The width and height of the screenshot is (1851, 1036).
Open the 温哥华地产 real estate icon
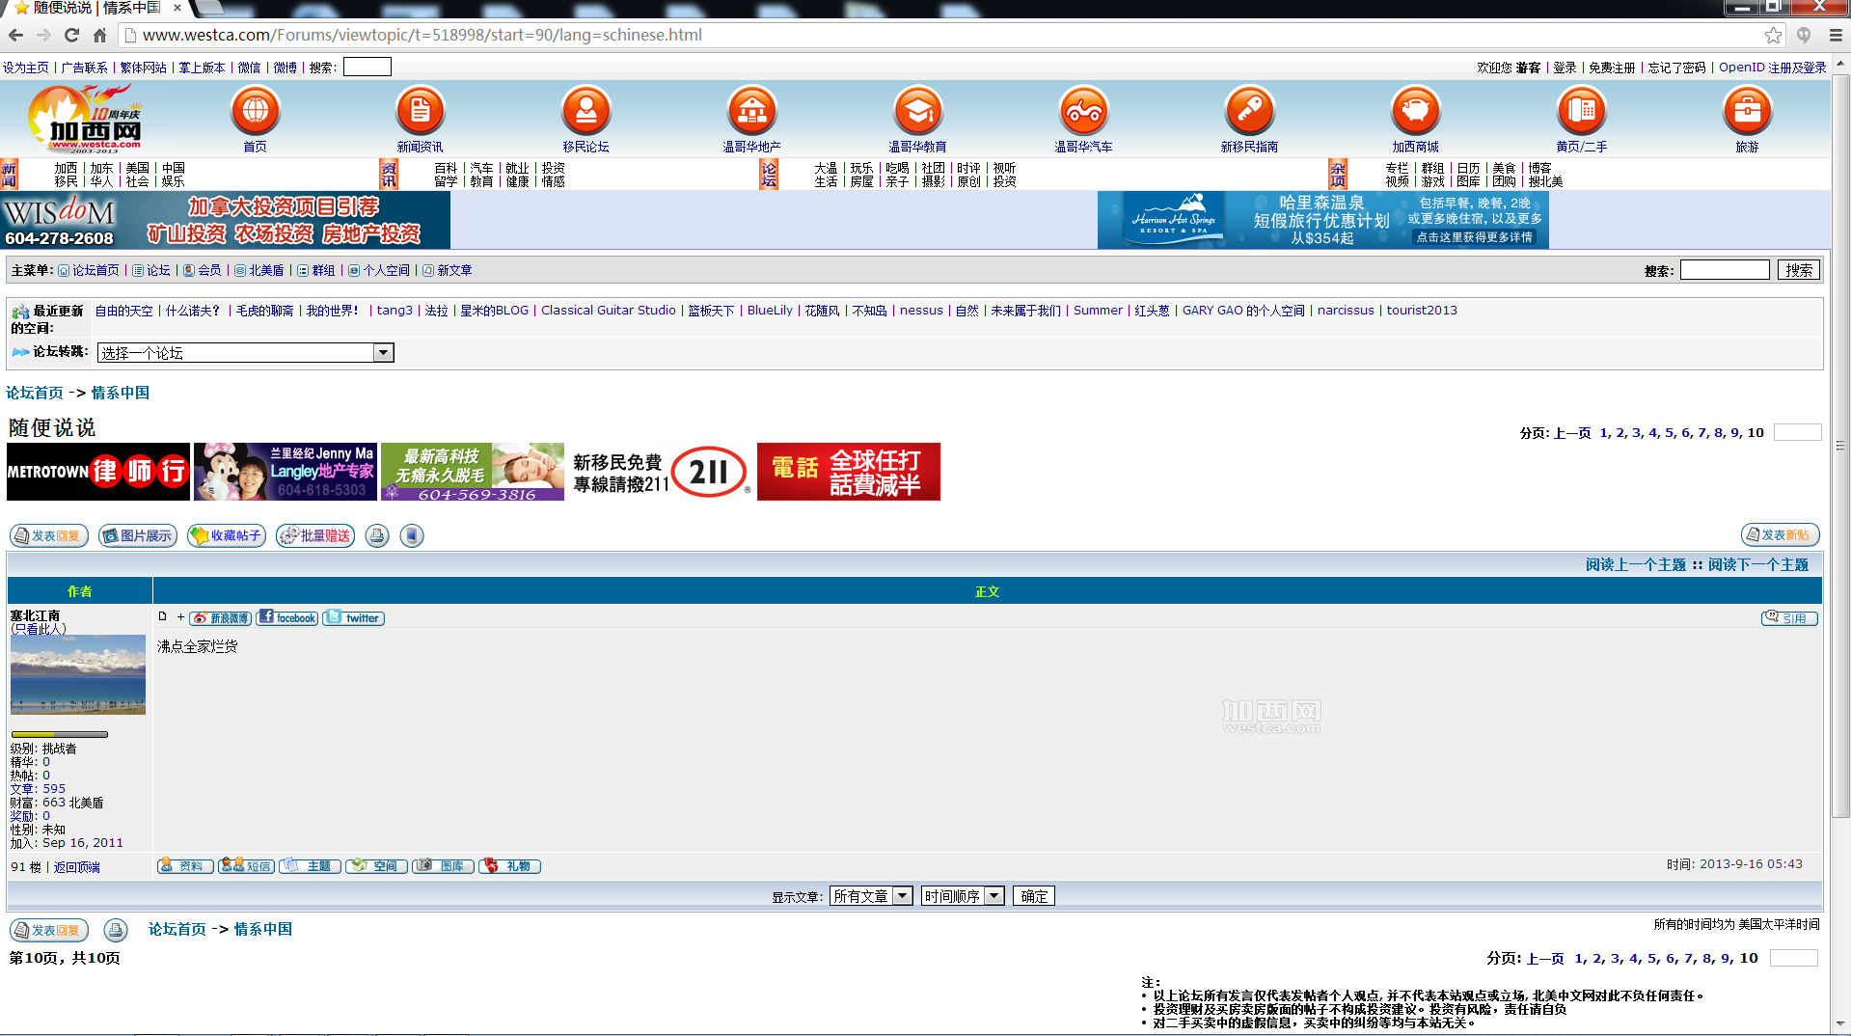tap(751, 111)
